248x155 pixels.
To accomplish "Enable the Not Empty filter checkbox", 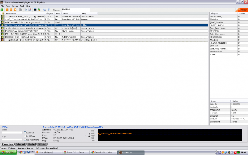I will click(x=25, y=136).
